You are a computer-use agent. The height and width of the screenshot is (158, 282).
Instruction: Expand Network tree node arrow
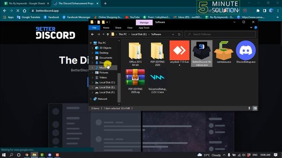tap(91, 99)
